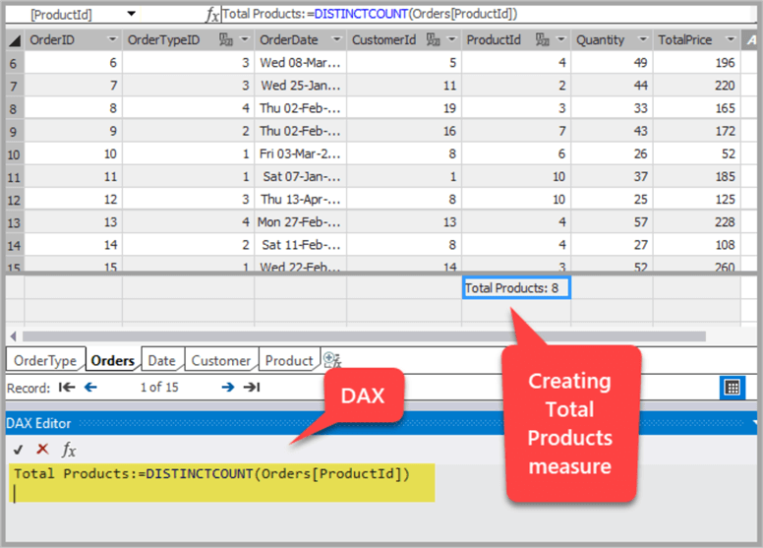Image resolution: width=763 pixels, height=548 pixels.
Task: Select the Orders tab
Action: click(113, 360)
